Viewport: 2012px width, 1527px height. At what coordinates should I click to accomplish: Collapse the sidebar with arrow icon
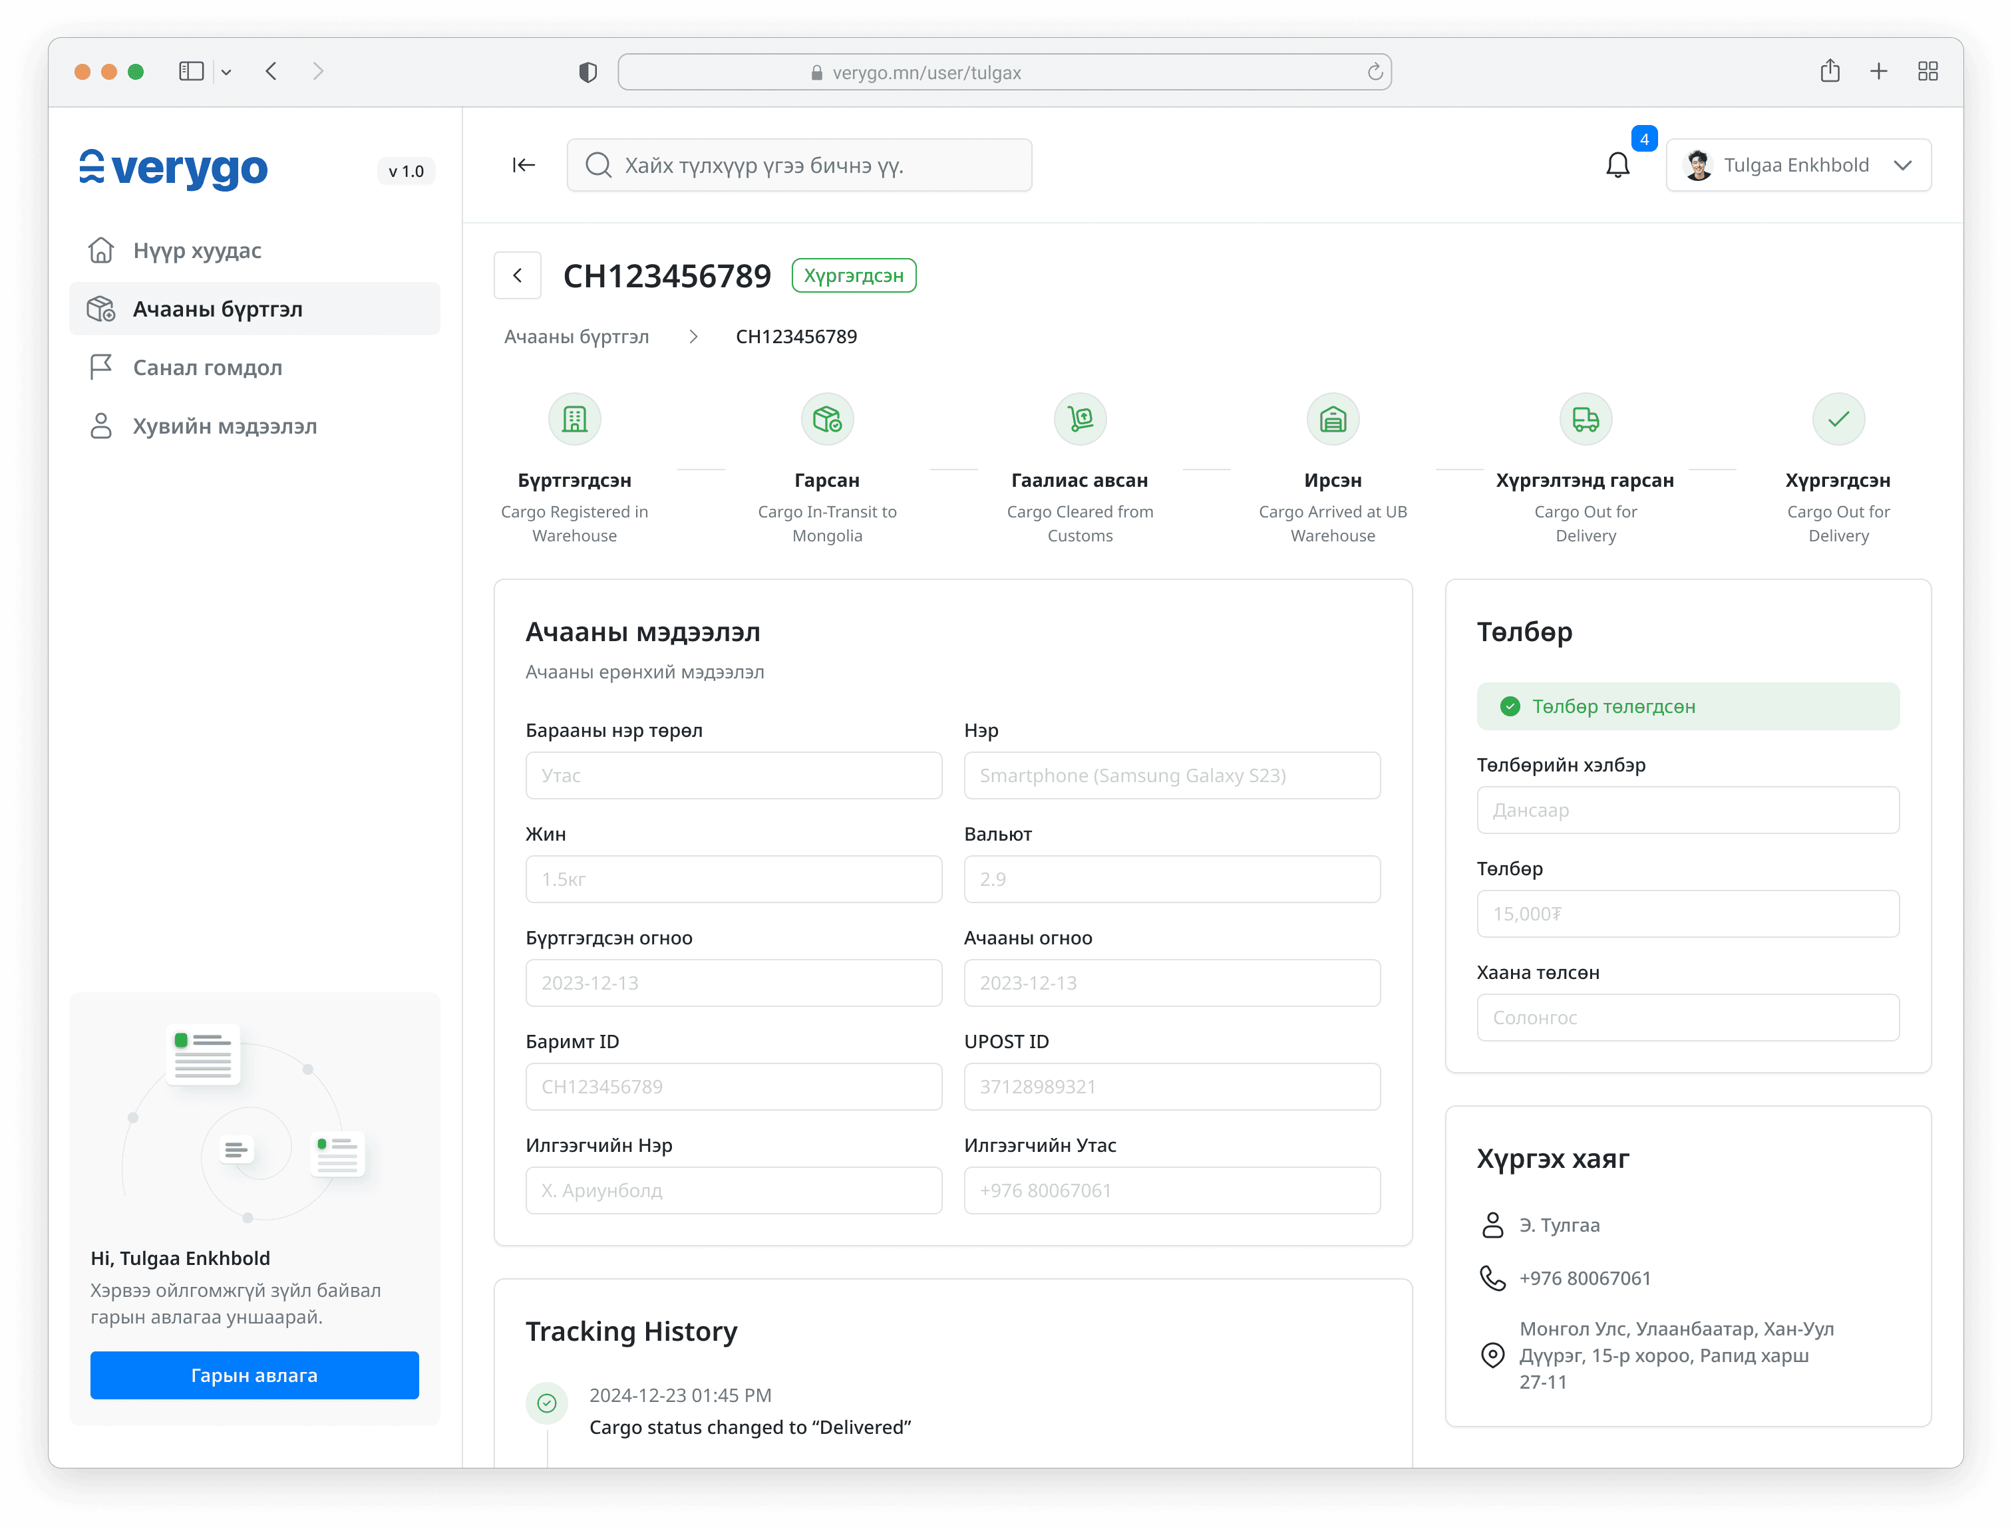(523, 165)
